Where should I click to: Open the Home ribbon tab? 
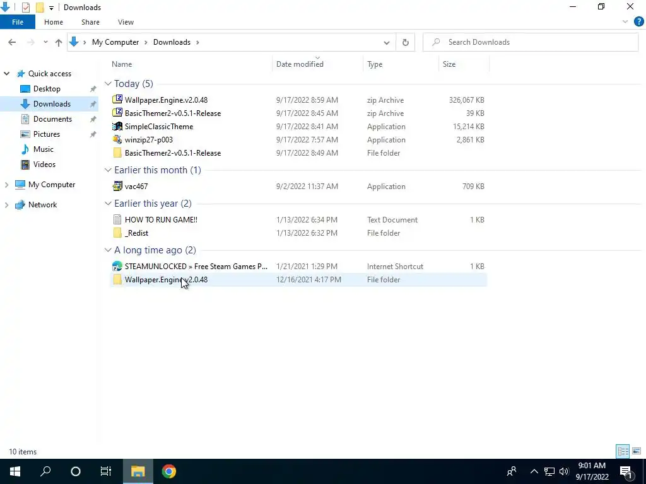54,22
